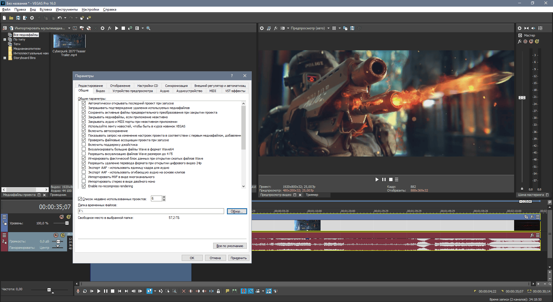Click the media search magnifier icon
553x302 pixels.
coord(148,28)
